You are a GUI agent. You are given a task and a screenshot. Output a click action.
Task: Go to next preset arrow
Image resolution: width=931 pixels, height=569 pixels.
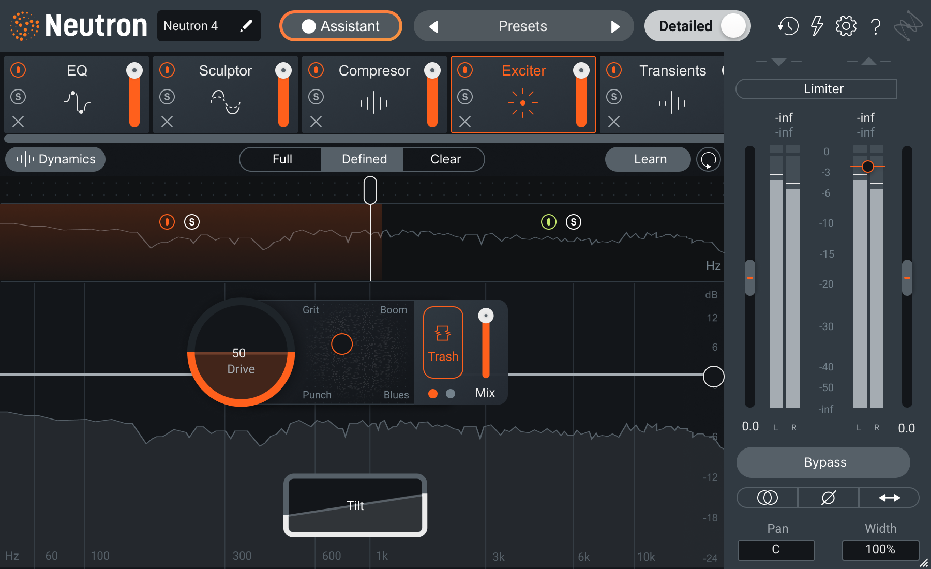[x=615, y=26]
